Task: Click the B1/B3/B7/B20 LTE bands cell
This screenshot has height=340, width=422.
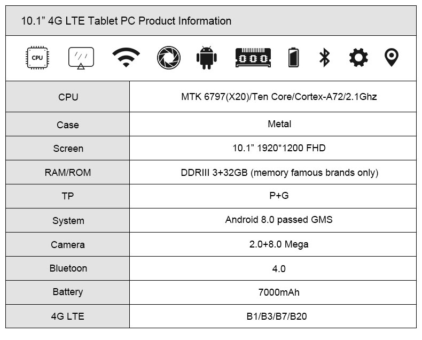Action: tap(273, 316)
